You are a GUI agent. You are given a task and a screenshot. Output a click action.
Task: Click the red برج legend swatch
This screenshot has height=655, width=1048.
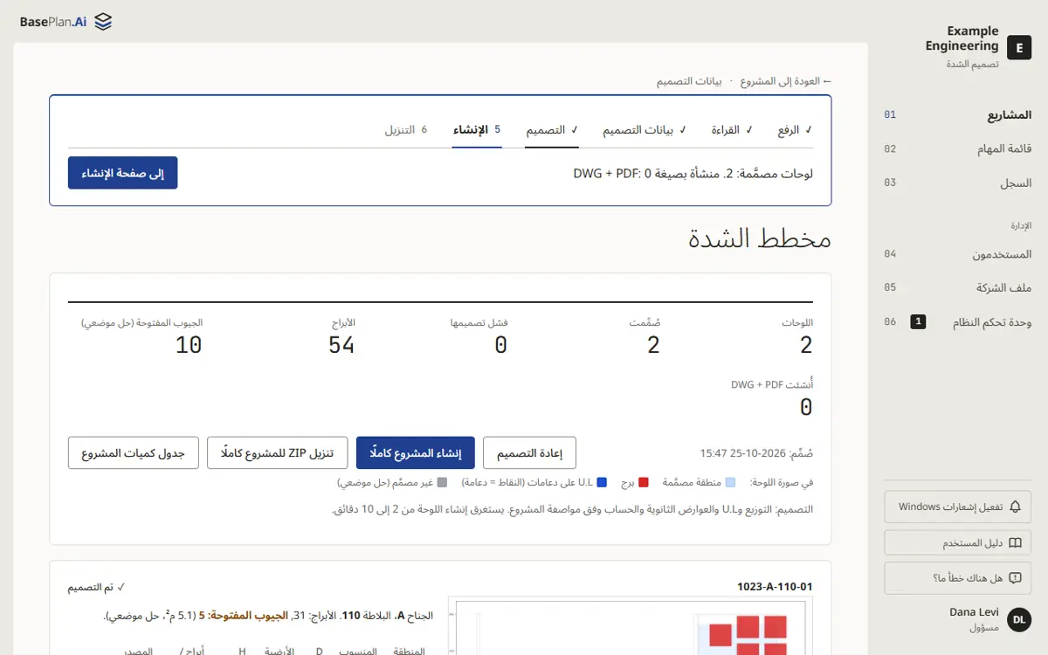[x=644, y=482]
